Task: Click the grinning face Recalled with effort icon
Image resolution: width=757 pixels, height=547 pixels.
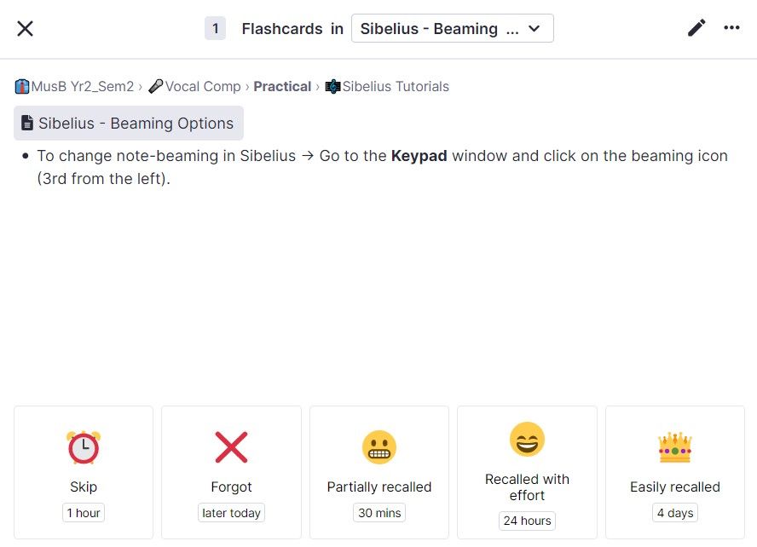Action: [527, 440]
